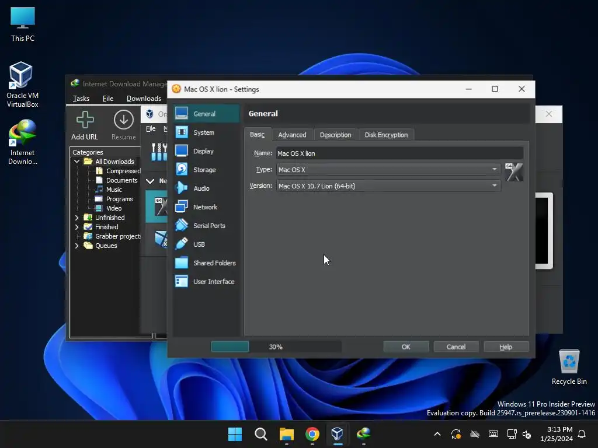Click the Help button in Settings
The width and height of the screenshot is (598, 448).
(506, 346)
